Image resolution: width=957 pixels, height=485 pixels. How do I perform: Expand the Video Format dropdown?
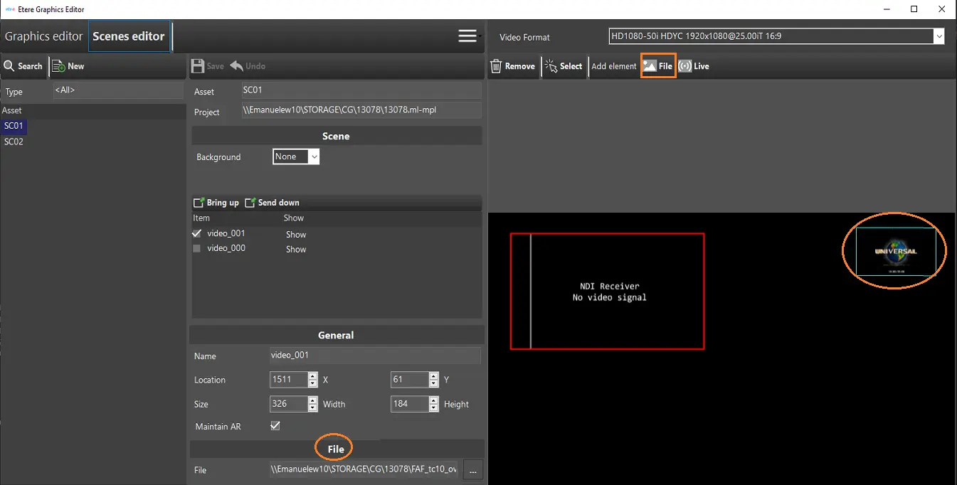coord(939,36)
